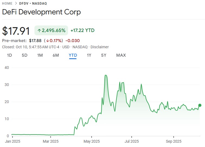This screenshot has height=147, width=205.
Task: Click the breadcrumb chevron after HOME
Action: pos(16,4)
